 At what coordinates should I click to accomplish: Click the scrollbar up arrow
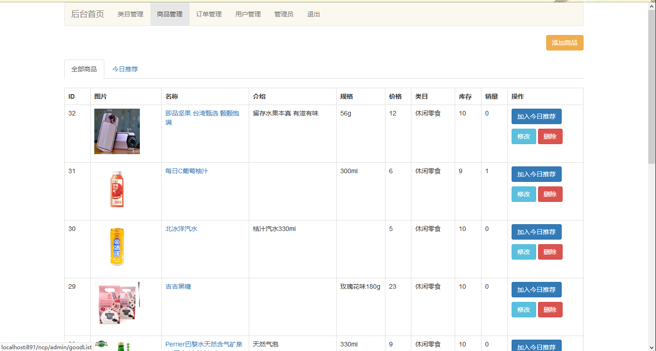pos(652,6)
